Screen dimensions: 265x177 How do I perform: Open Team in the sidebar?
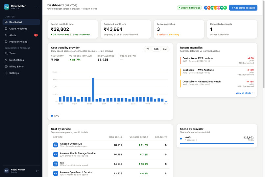pyautogui.click(x=21, y=53)
